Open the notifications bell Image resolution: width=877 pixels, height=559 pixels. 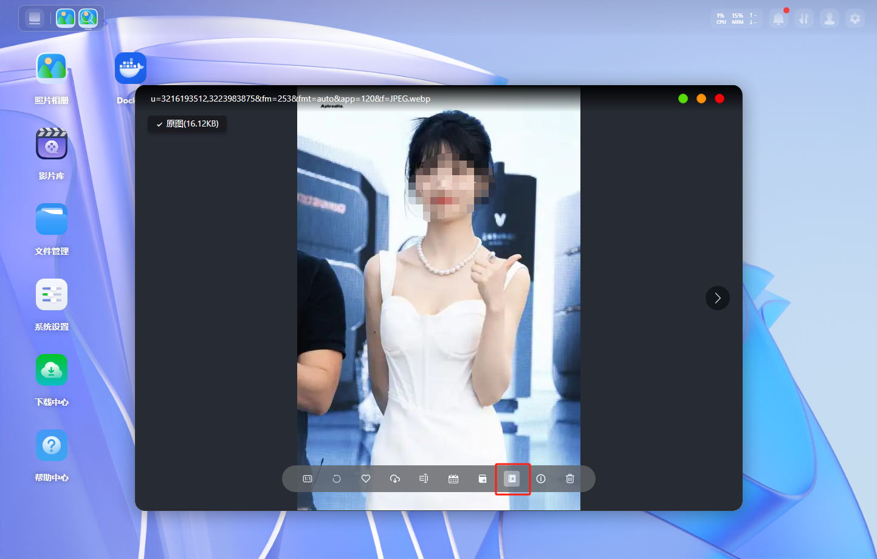click(x=779, y=19)
